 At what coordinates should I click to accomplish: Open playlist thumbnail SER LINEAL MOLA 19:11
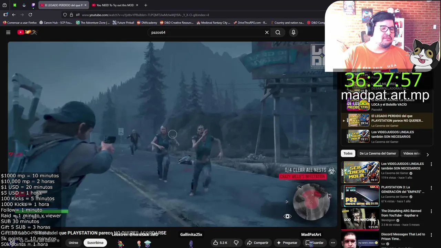click(x=359, y=136)
